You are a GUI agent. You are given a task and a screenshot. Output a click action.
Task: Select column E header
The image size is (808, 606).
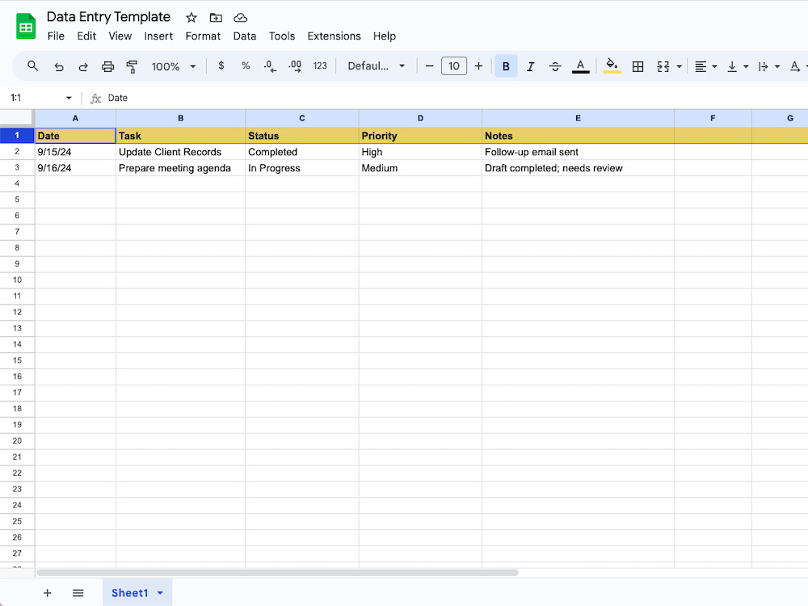tap(579, 118)
